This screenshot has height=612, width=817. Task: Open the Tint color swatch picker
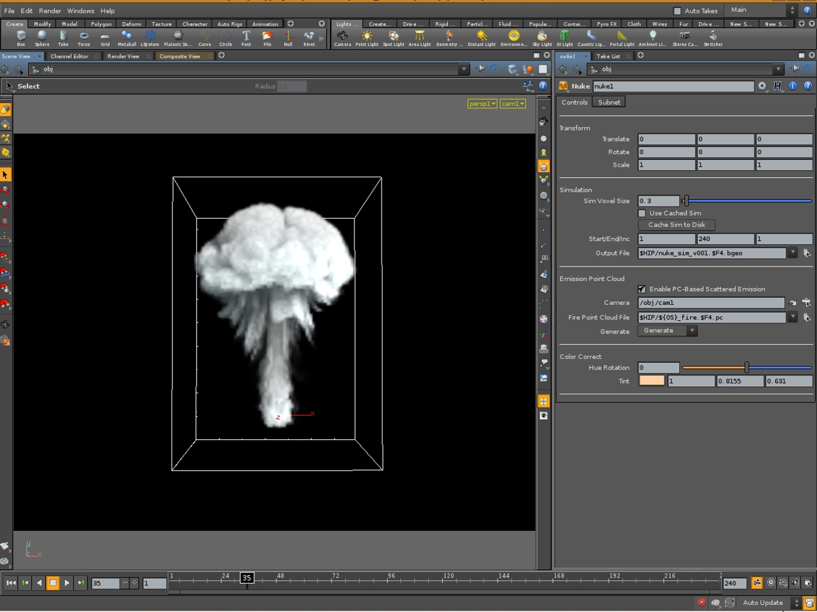point(650,381)
